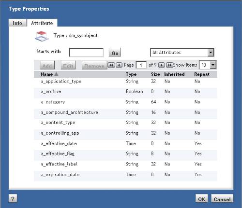The height and width of the screenshot is (208, 242).
Task: Switch to the Info tab
Action: tap(17, 23)
